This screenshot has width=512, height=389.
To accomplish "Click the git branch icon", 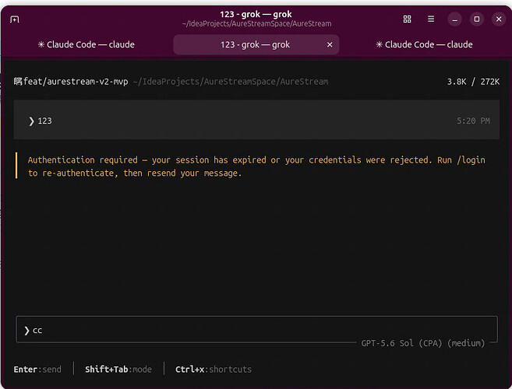I will click(x=18, y=81).
